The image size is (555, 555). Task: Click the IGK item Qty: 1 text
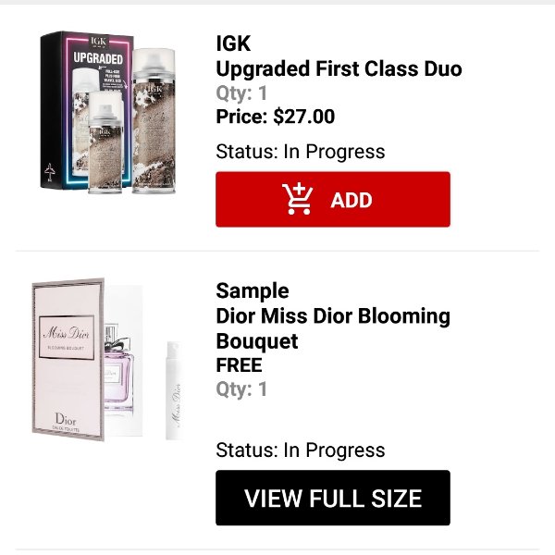tap(241, 92)
